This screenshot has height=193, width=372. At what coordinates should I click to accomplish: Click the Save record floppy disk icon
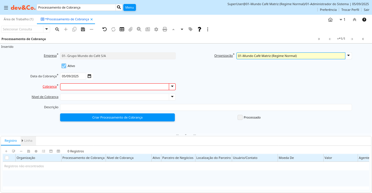coord(83,29)
